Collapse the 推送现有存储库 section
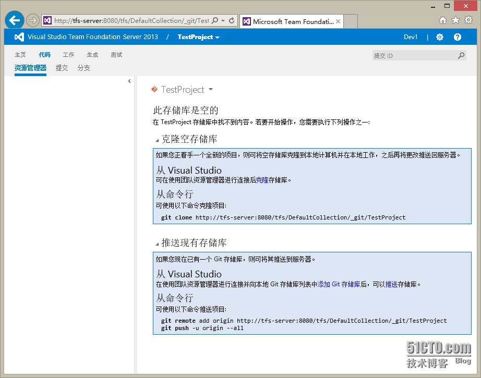 pos(157,245)
